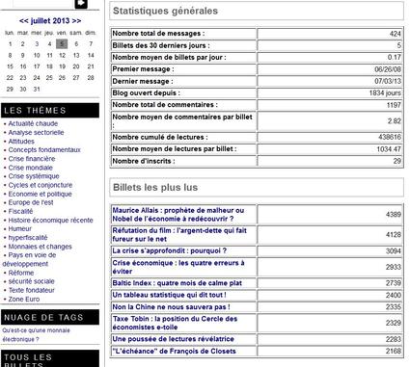Click the tag Qu'est-ce qu'une monnaie électronique ?
410x367 pixels.
pos(36,335)
